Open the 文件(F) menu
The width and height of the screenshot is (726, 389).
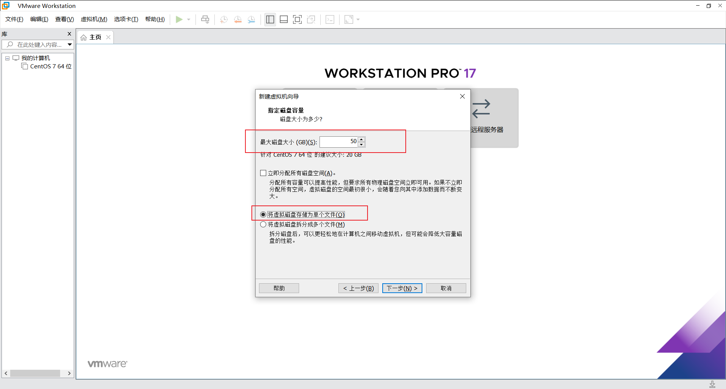pos(14,19)
